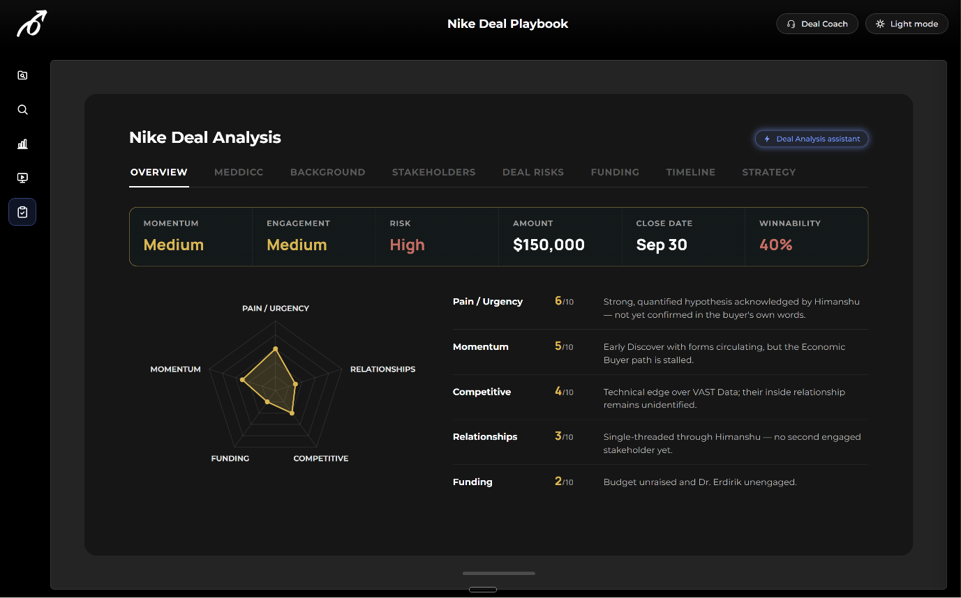Click the Nike Deal Playbook title
The width and height of the screenshot is (961, 598).
[507, 24]
